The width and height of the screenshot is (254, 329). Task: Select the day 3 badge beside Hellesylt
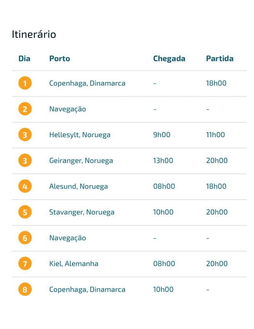click(x=25, y=135)
